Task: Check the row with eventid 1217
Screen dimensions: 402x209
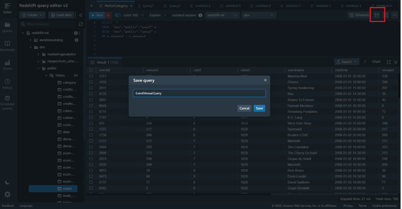Action: tap(91, 76)
